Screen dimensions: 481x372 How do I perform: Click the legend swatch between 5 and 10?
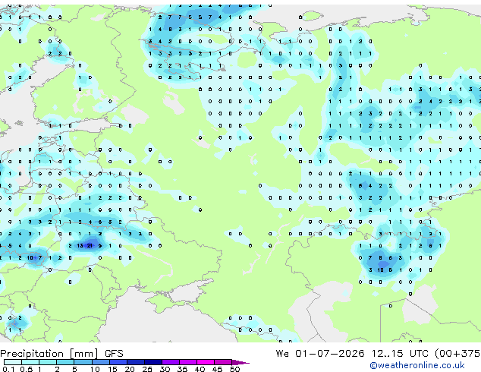[x=83, y=362]
